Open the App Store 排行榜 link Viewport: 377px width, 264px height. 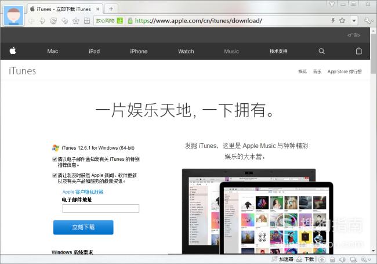345,71
